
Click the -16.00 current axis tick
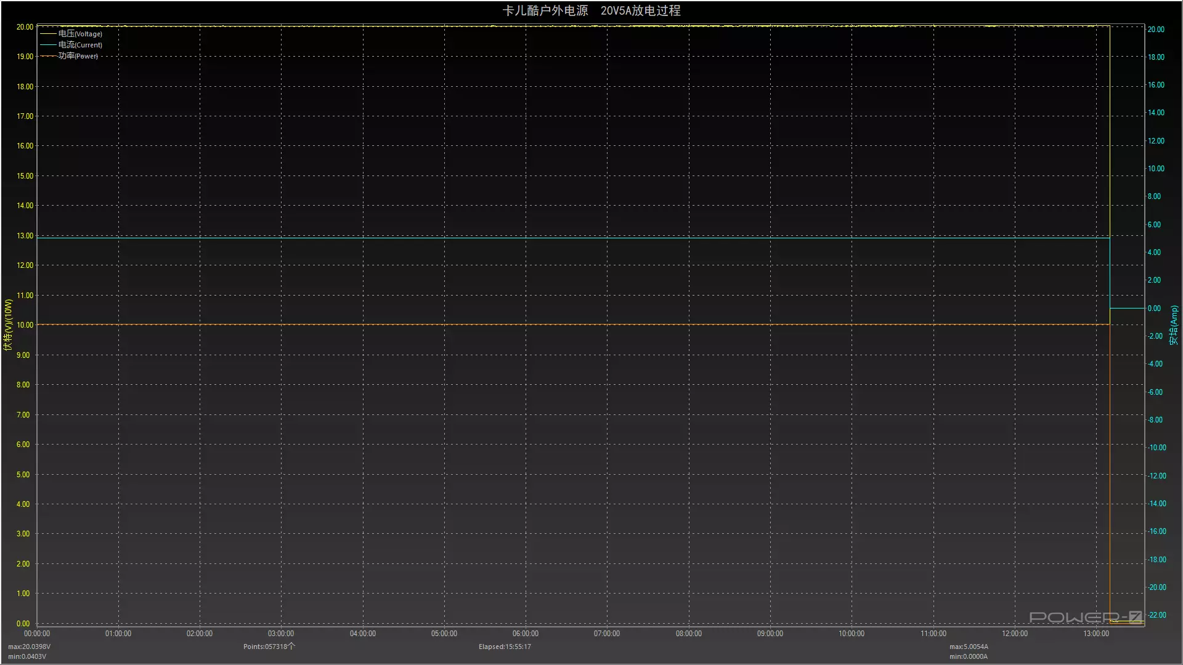[x=1157, y=531]
